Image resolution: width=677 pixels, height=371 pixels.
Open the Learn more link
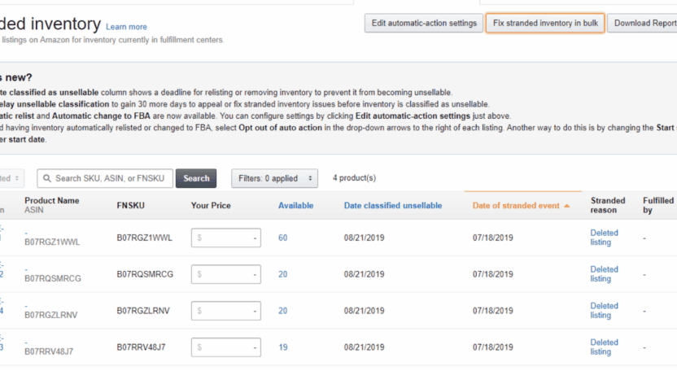126,27
